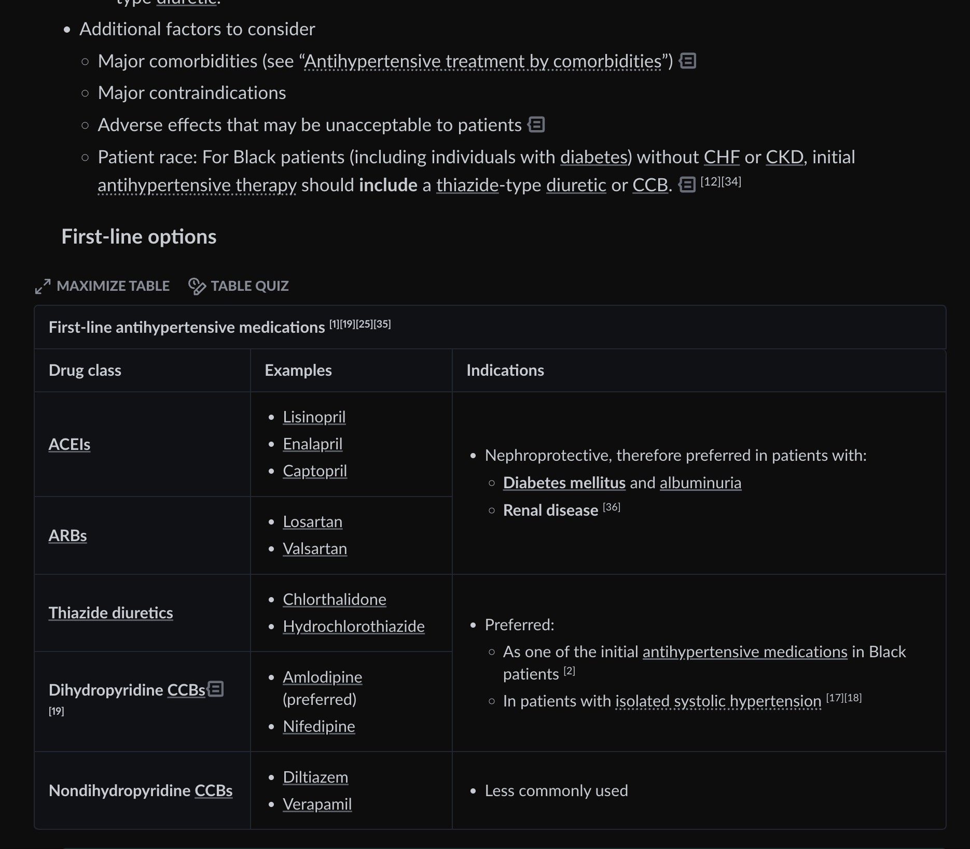970x849 pixels.
Task: Open note icon beside Major comorbidities line
Action: click(x=688, y=61)
